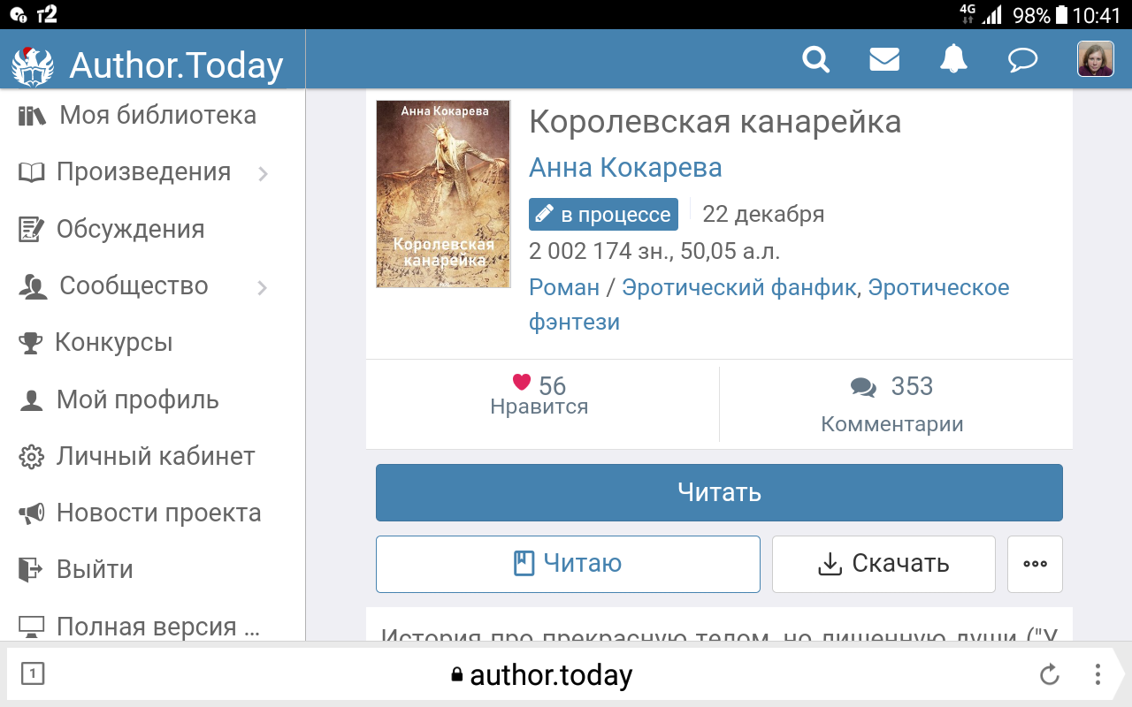Click the open book icon beside Произведения
This screenshot has height=707, width=1132.
point(31,172)
